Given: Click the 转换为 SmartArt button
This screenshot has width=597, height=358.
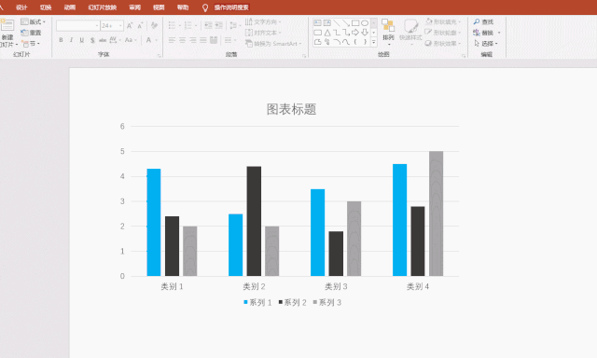Looking at the screenshot, I should coord(273,44).
